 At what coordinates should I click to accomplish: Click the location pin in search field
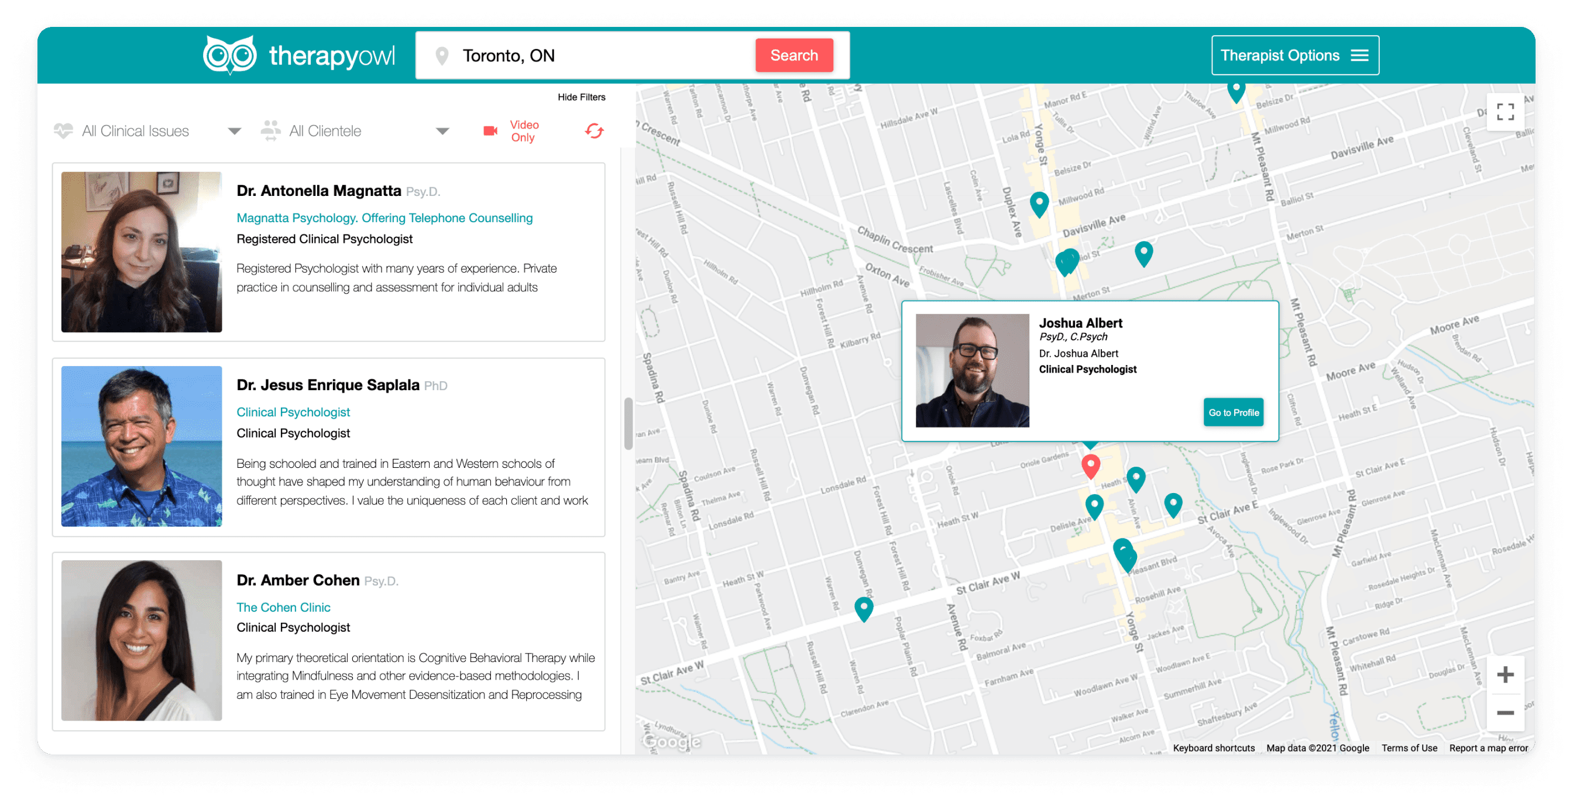pos(442,56)
